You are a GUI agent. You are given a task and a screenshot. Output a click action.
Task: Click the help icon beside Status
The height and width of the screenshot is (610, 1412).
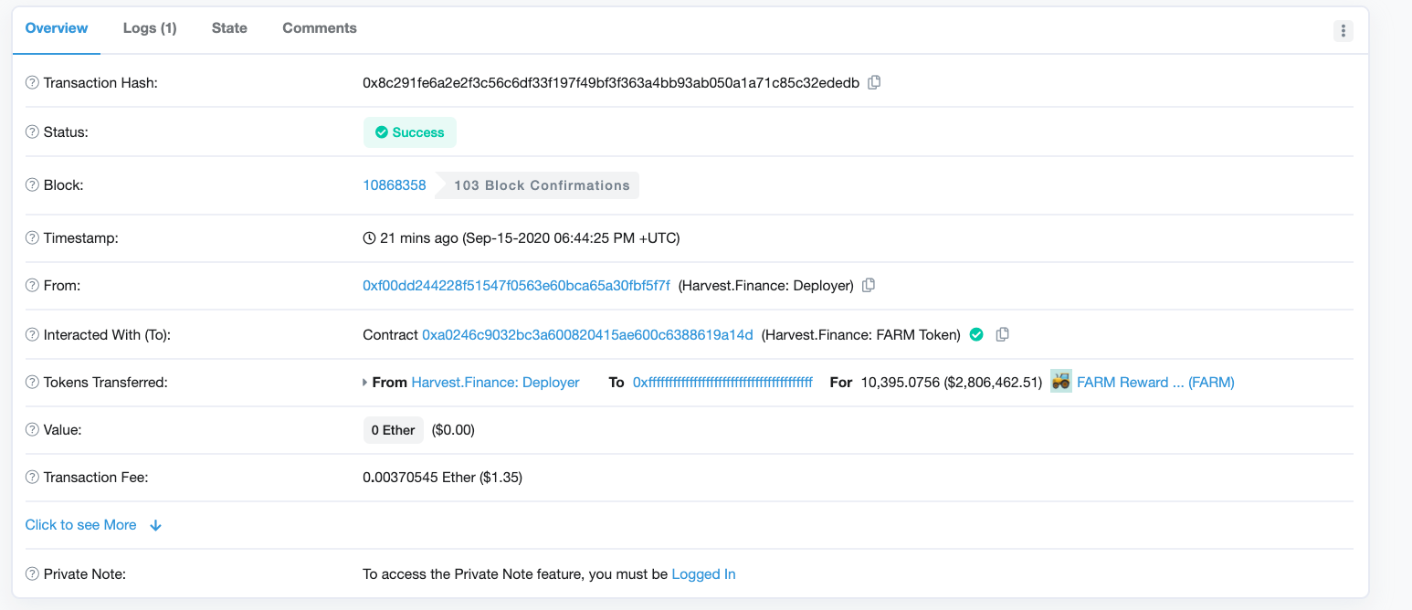32,132
